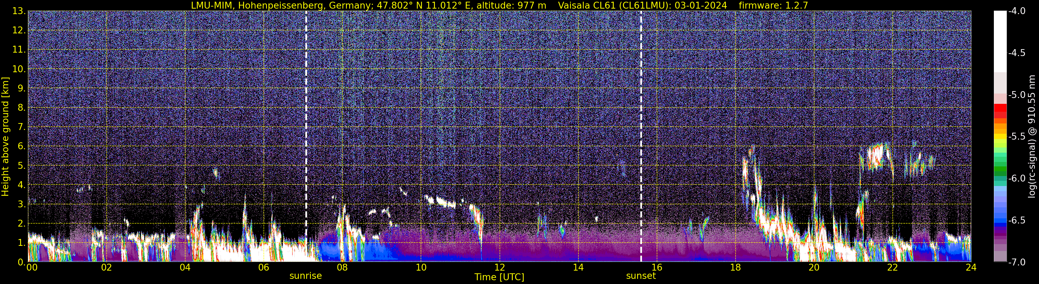The height and width of the screenshot is (284, 1039).
Task: Click height-axis tick label '3.'
Action: (x=21, y=204)
